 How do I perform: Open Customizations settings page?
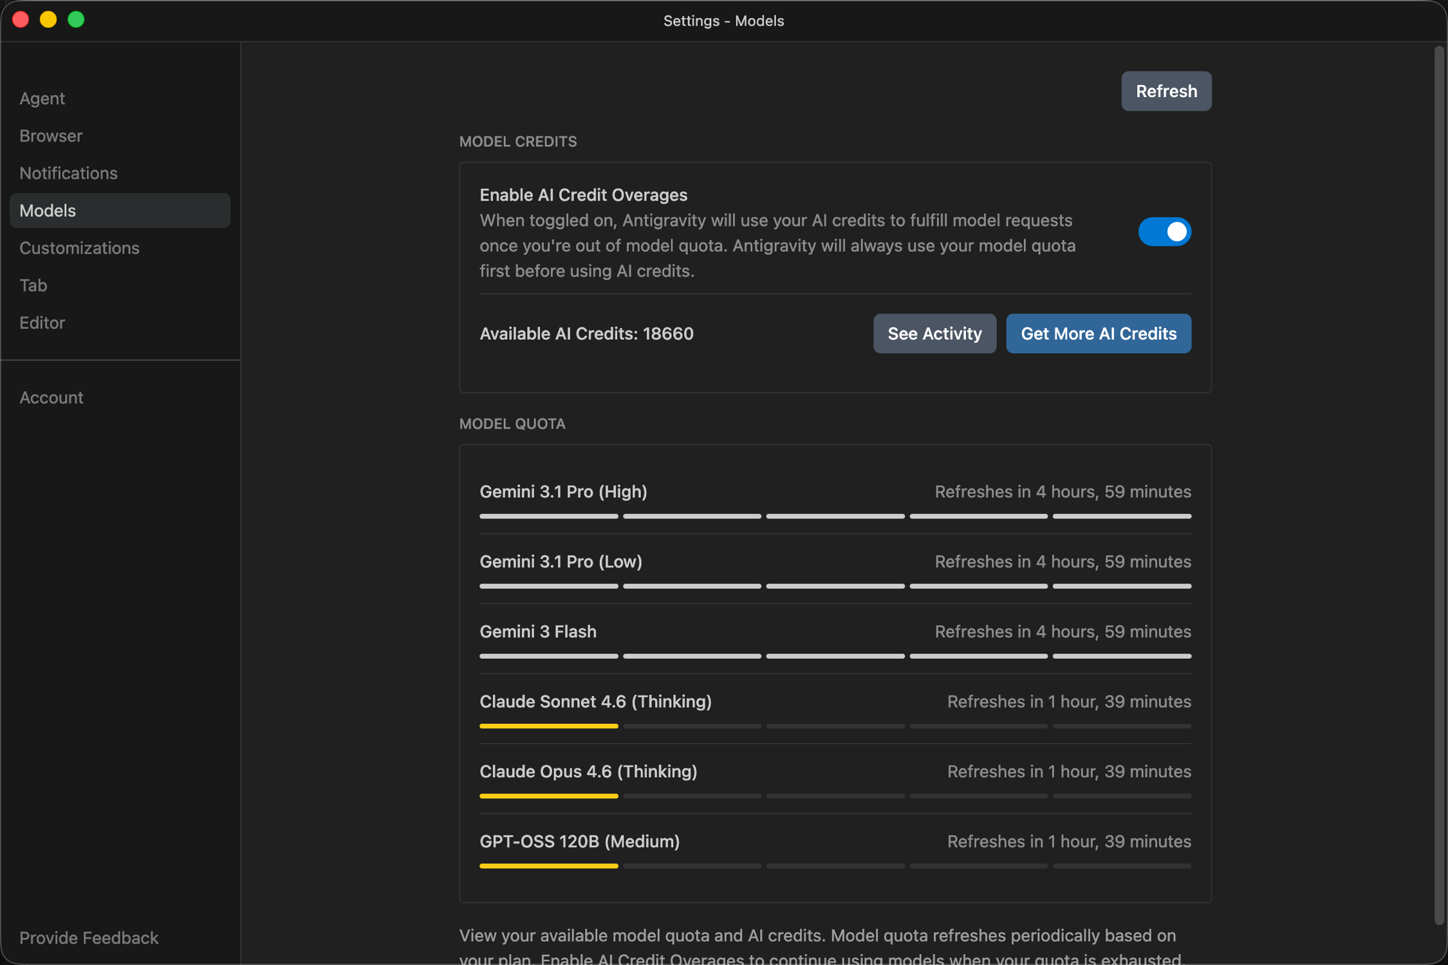point(79,248)
